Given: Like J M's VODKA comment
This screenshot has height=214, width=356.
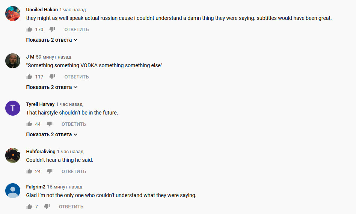Looking at the screenshot, I should point(29,77).
